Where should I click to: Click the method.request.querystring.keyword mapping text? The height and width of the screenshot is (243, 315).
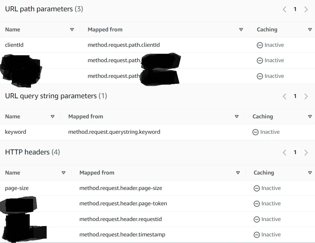(x=114, y=132)
